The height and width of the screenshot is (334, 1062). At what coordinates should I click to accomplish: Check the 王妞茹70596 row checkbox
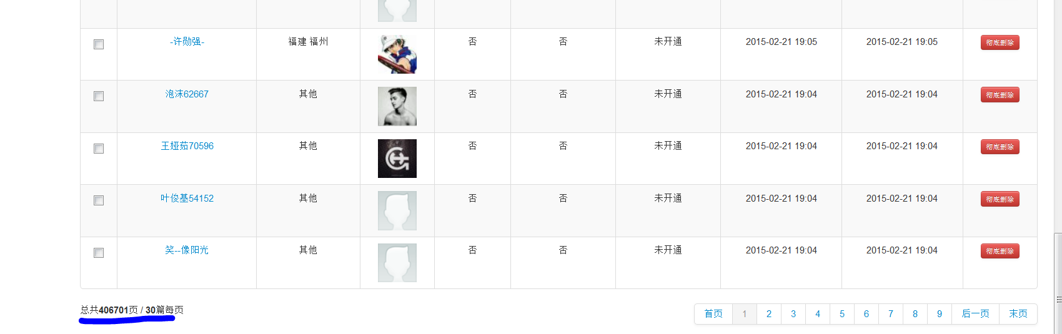click(x=99, y=149)
